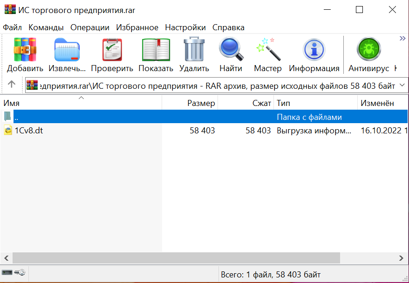This screenshot has width=409, height=283.
Task: Click the Добавить (Add) toolbar icon
Action: [25, 50]
